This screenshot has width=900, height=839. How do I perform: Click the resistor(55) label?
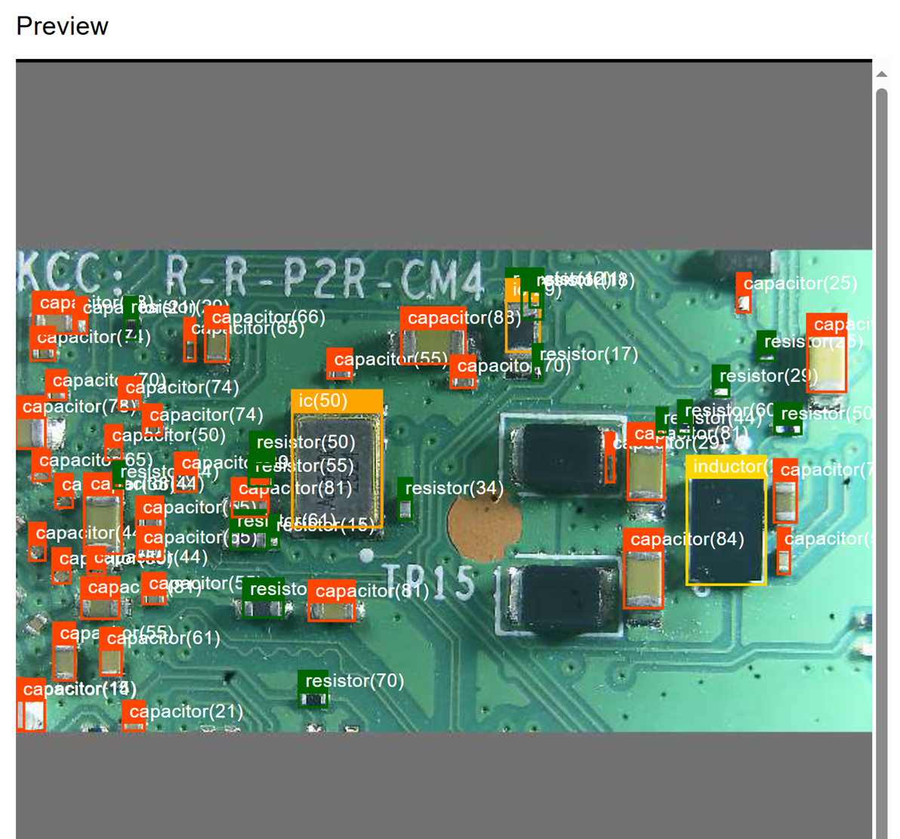coord(304,466)
